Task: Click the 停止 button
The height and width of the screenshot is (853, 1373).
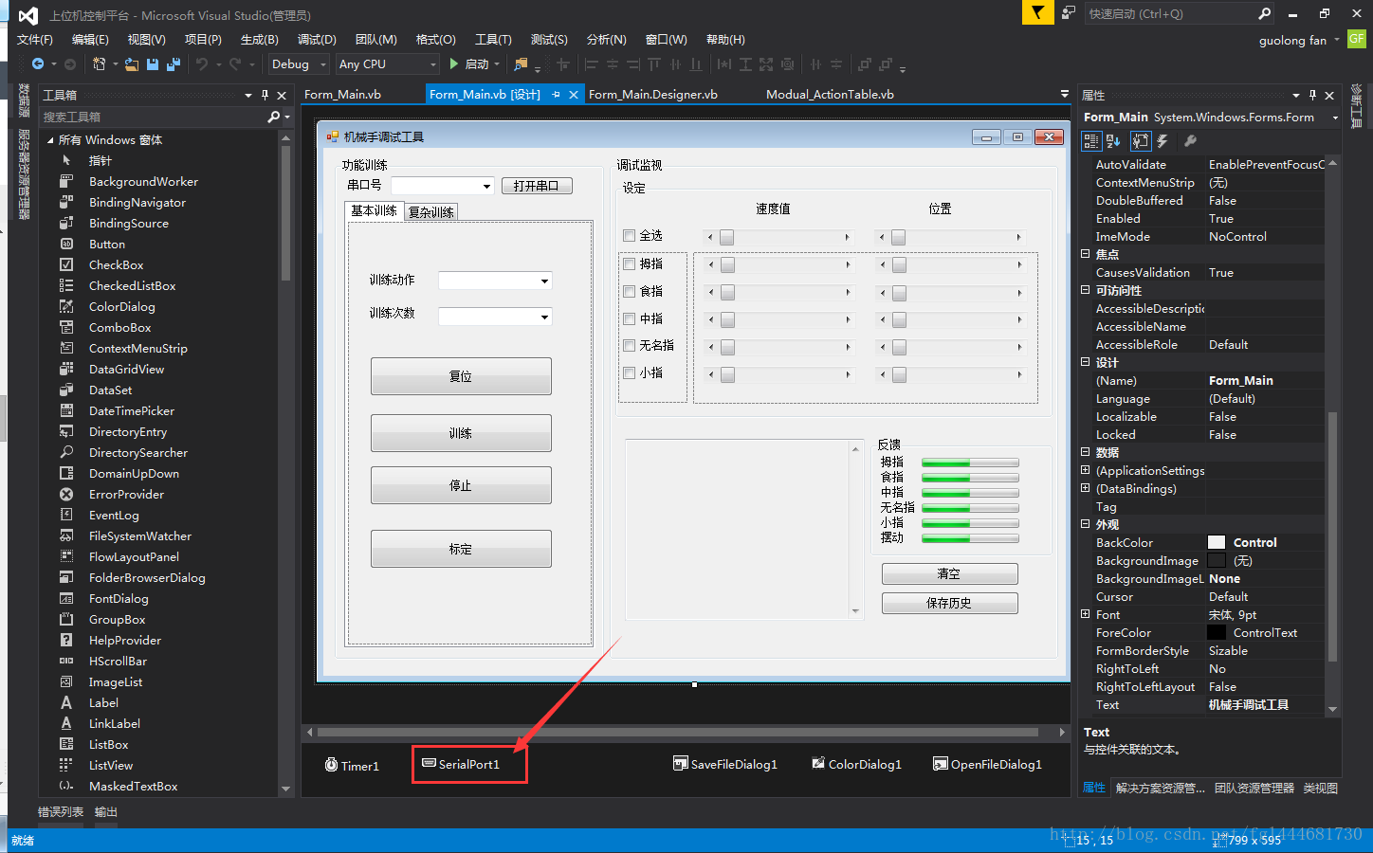Action: coord(461,485)
